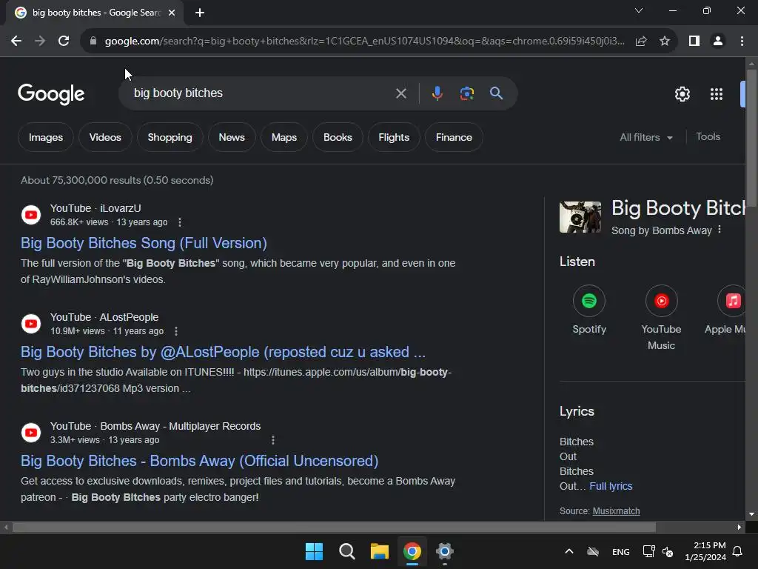
Task: Click the song album art thumbnail
Action: [x=580, y=217]
